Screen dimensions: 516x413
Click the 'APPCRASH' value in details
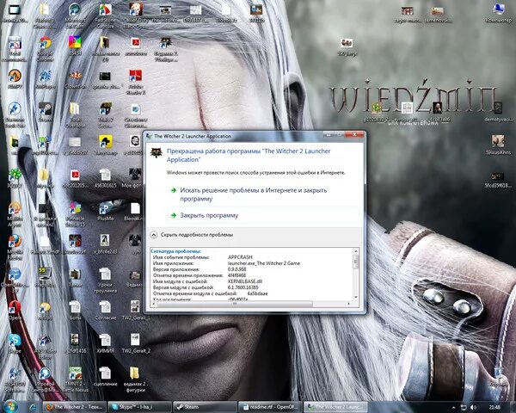(x=240, y=257)
